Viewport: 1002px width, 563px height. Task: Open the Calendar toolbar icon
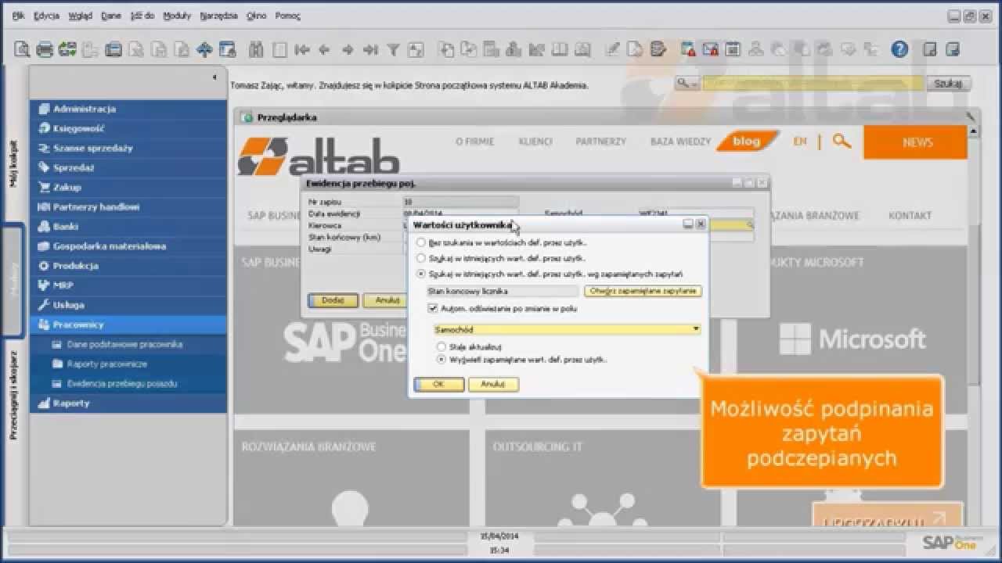point(733,50)
